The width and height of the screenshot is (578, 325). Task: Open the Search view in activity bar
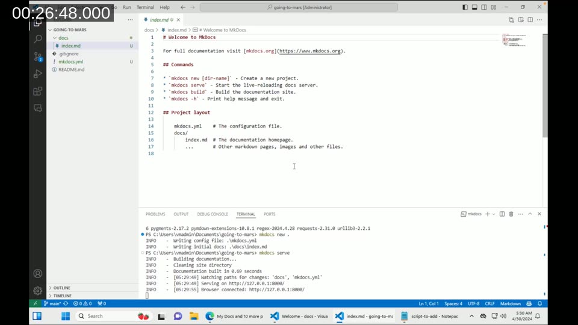point(37,39)
